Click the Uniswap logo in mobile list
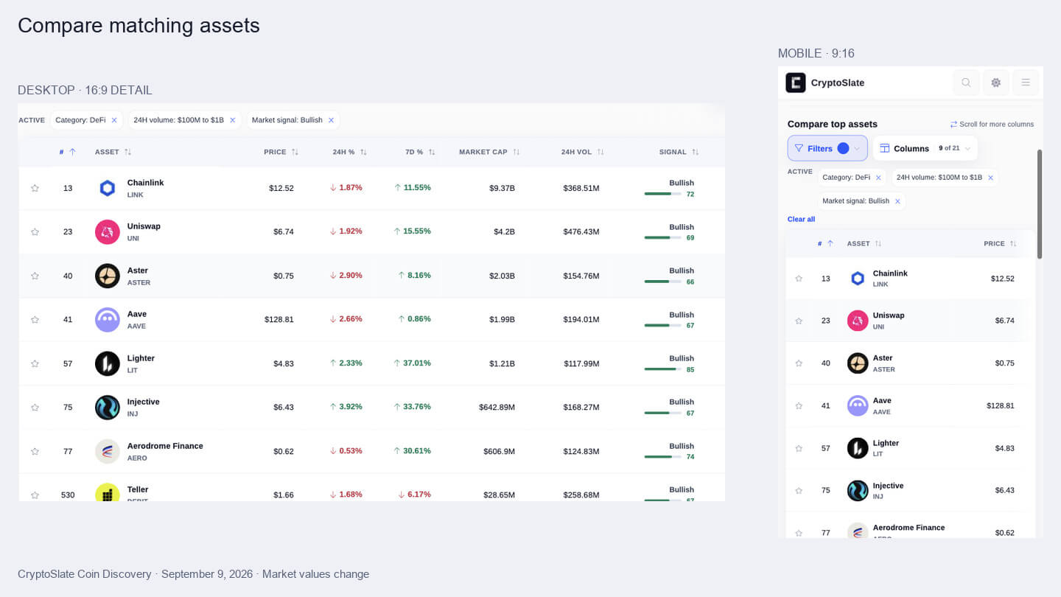 coord(858,321)
